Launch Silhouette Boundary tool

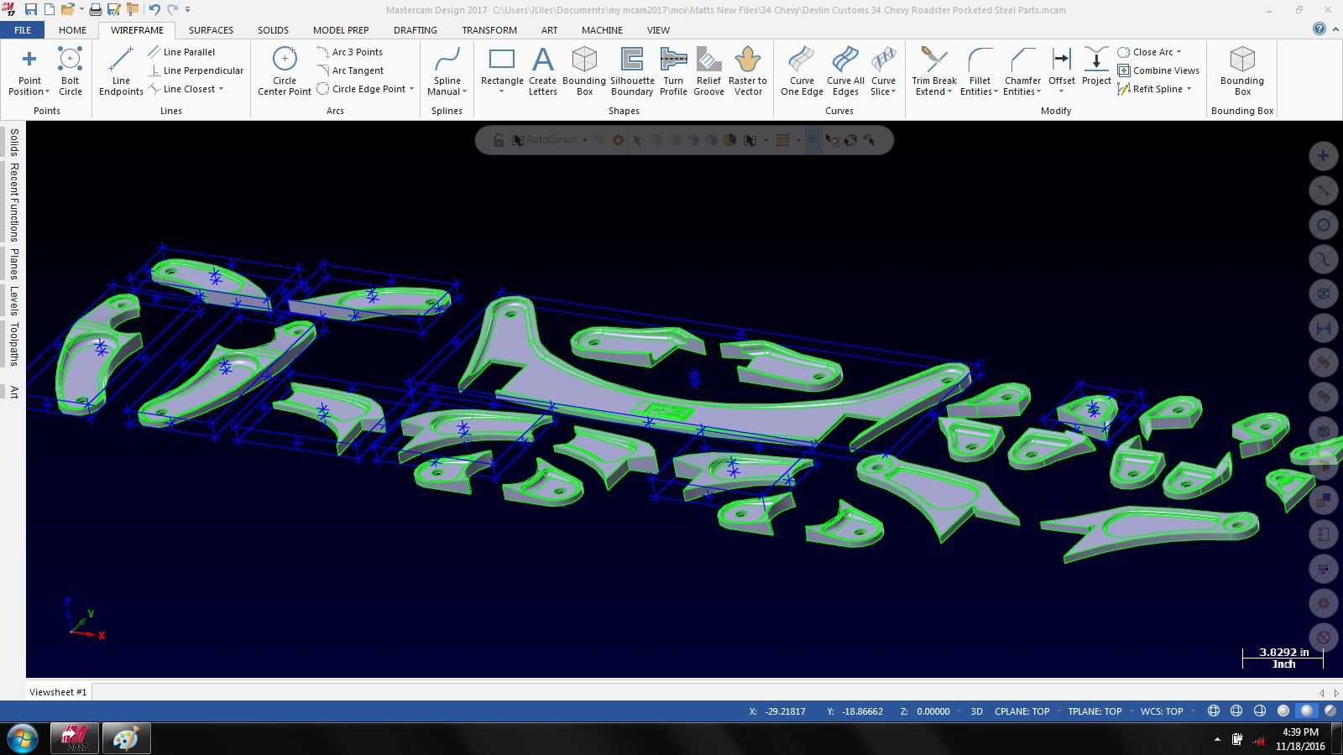632,71
